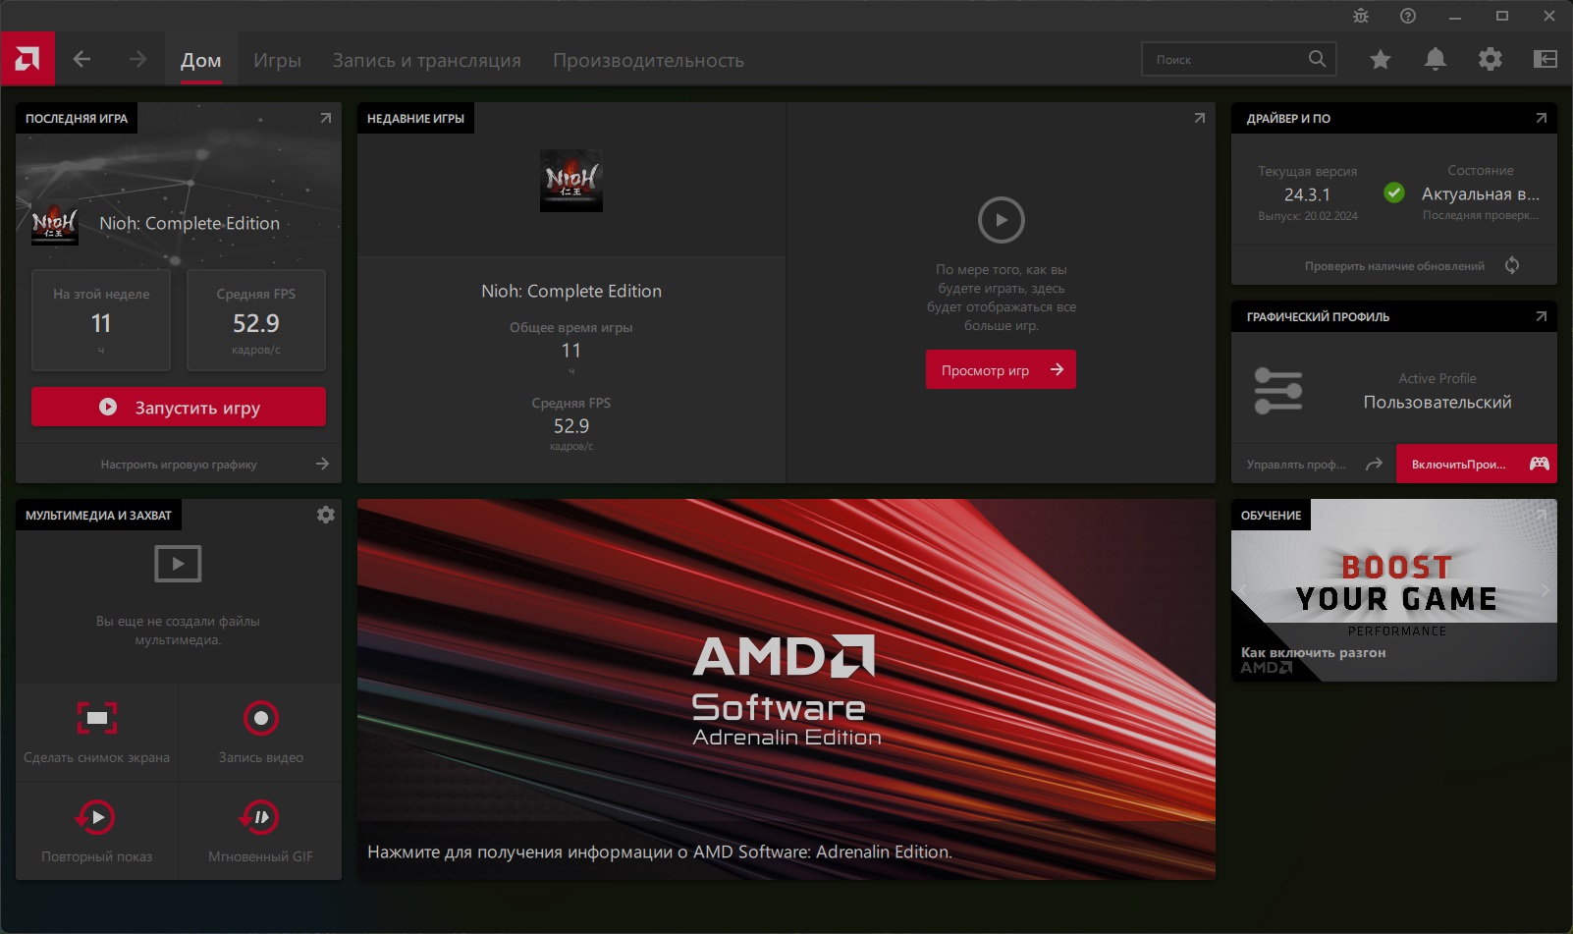Click the Управлять проф... share arrow

coord(1375,464)
